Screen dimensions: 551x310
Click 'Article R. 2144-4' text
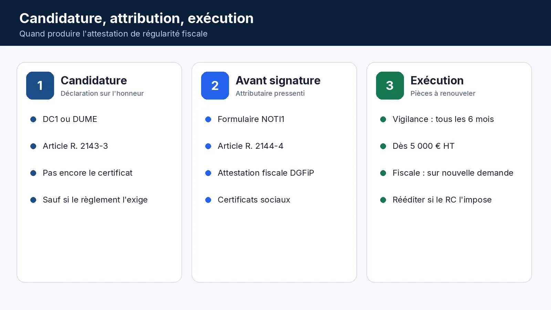[250, 146]
